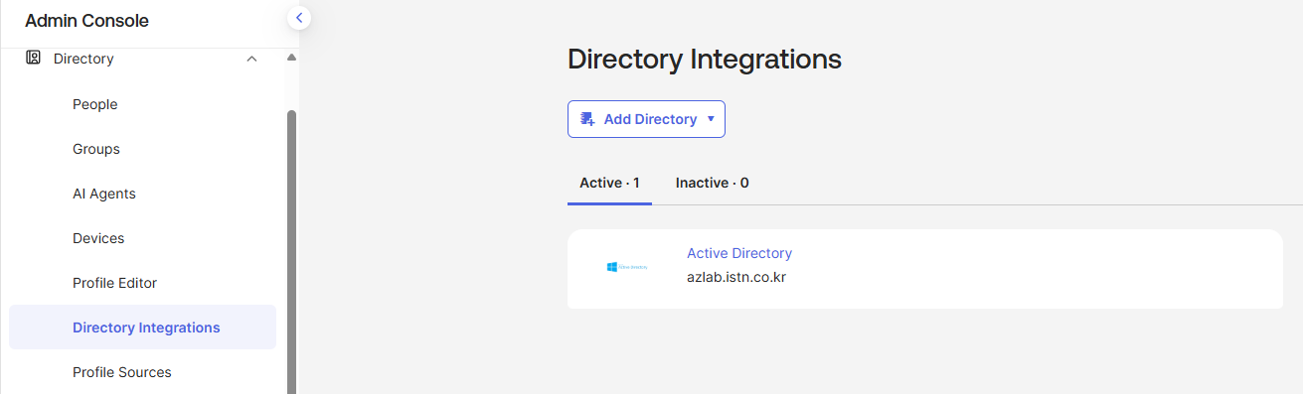Screen dimensions: 1303x394
Task: Collapse the Directory menu chevron
Action: 251,59
